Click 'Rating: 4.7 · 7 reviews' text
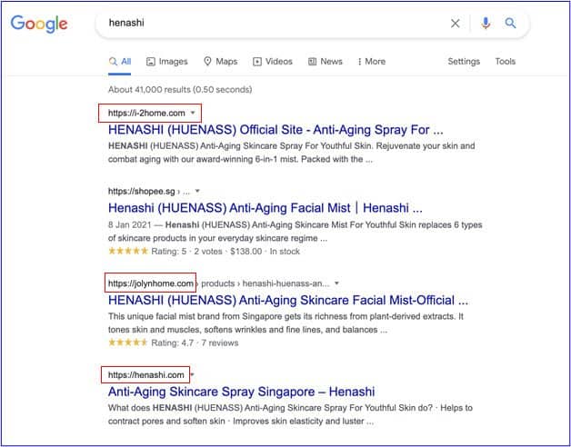This screenshot has height=447, width=571. pyautogui.click(x=195, y=343)
